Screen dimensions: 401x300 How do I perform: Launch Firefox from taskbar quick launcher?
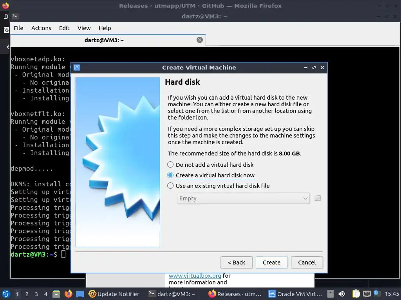click(68, 294)
